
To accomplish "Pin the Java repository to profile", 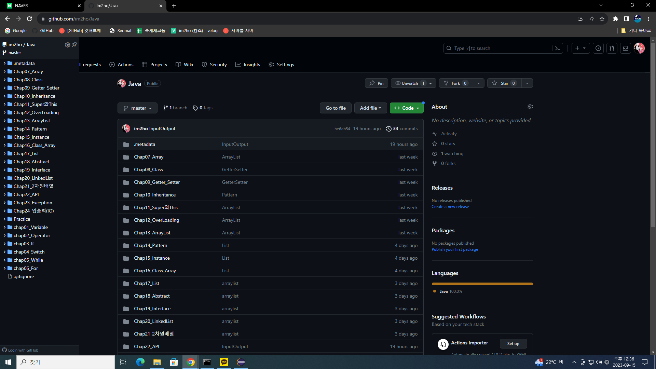I will [376, 83].
